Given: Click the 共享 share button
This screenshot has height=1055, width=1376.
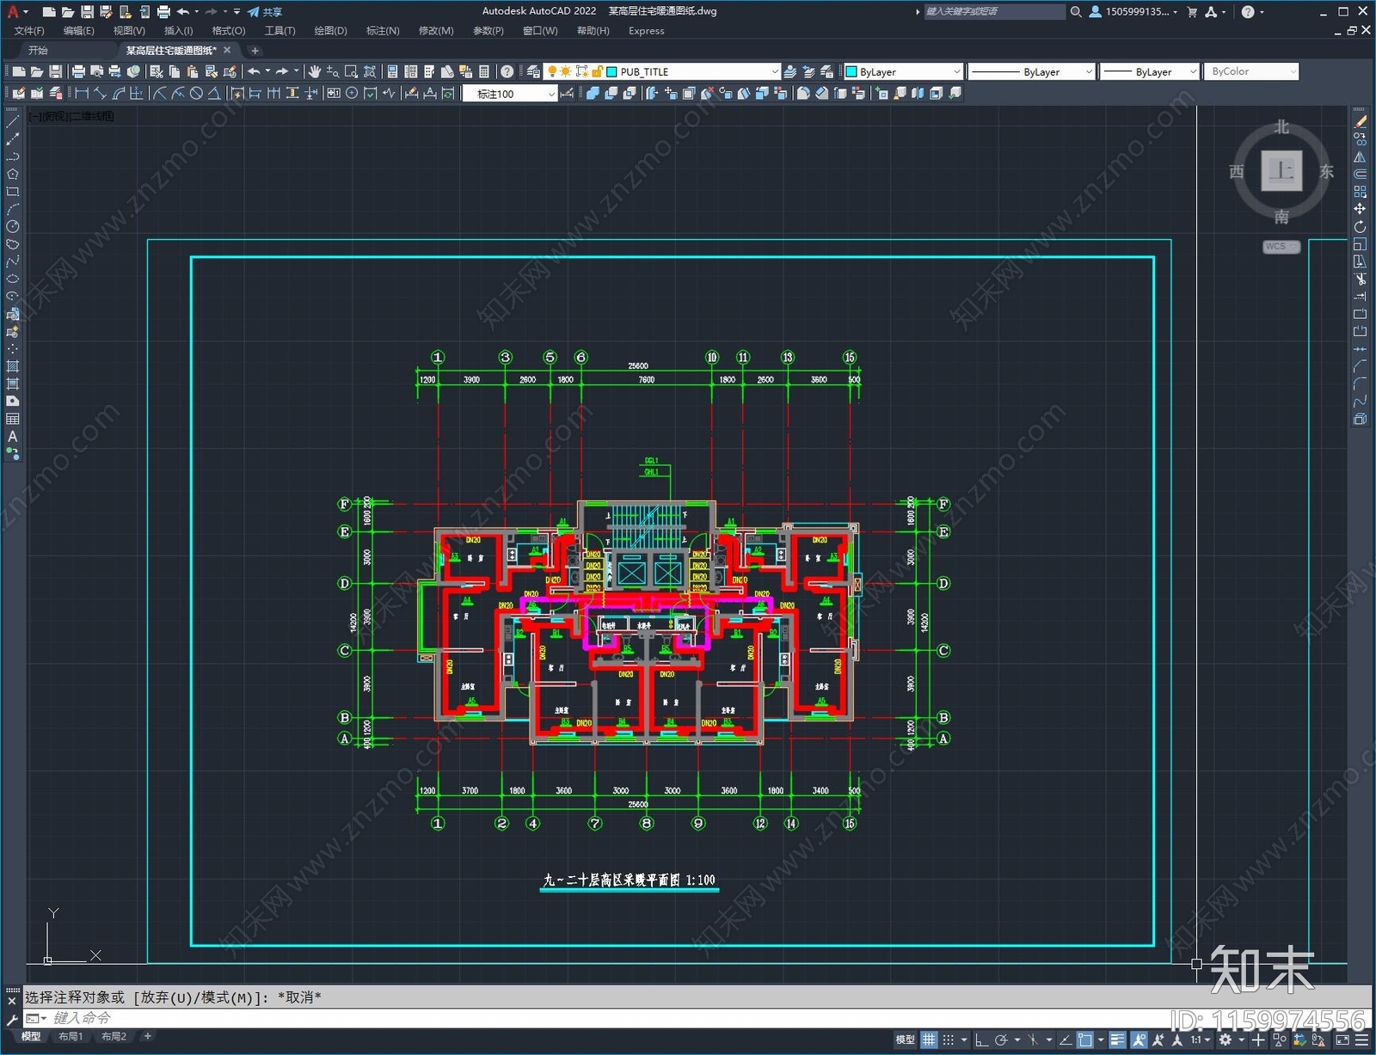Looking at the screenshot, I should tap(265, 12).
